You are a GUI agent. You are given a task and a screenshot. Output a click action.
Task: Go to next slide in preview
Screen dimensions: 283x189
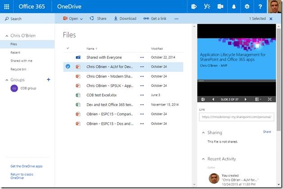pos(246,99)
